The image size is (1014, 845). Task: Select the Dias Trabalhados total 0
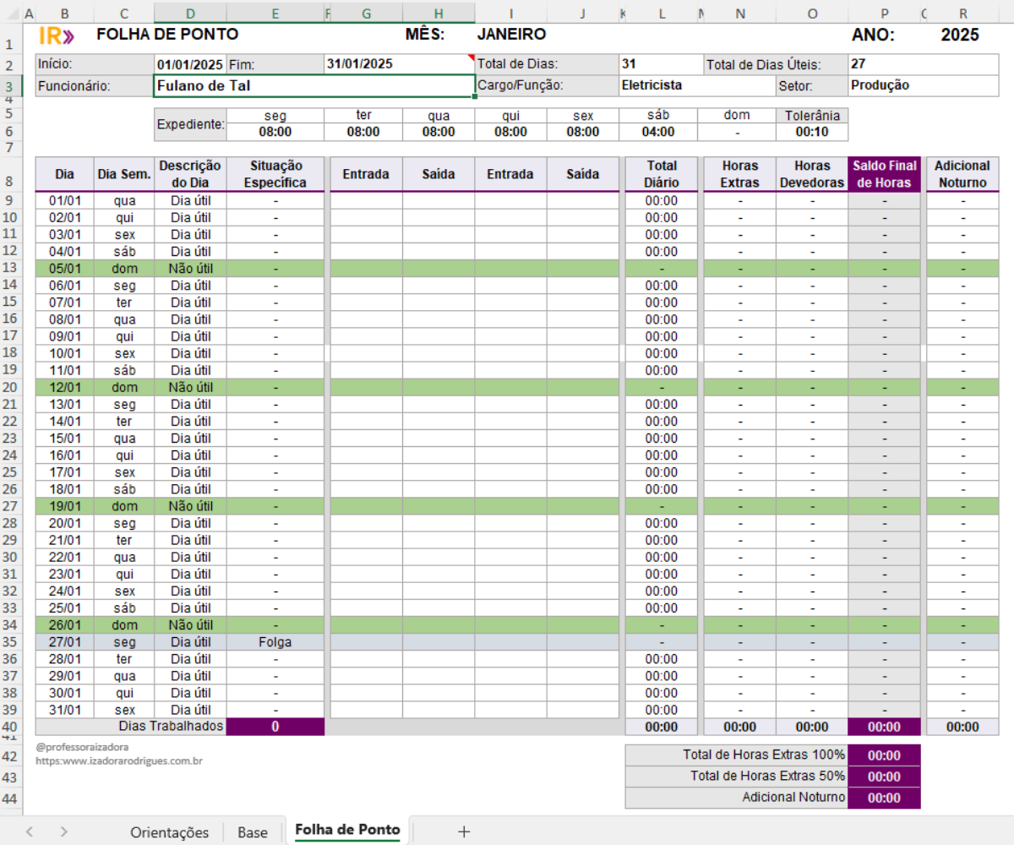pyautogui.click(x=275, y=727)
